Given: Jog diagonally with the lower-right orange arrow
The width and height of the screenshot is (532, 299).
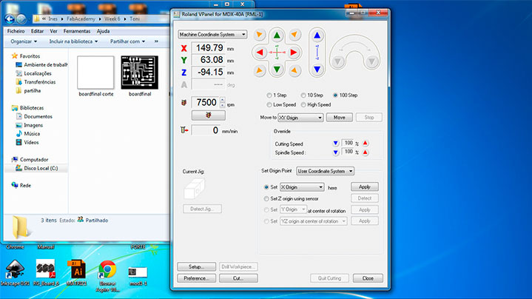Looking at the screenshot, I should click(x=294, y=70).
